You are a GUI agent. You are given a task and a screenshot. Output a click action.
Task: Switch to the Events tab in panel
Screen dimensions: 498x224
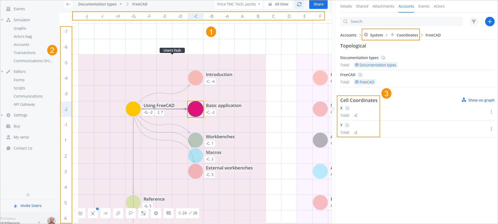[x=424, y=6]
